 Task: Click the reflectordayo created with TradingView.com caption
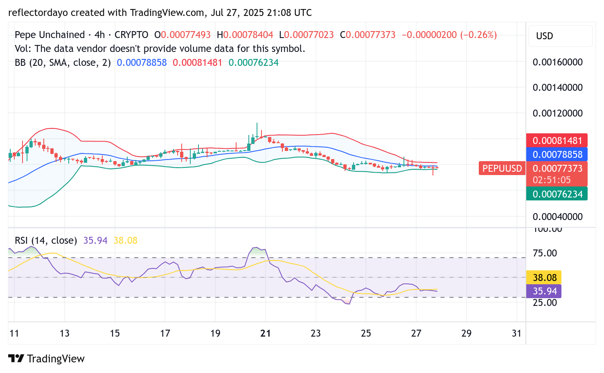[x=160, y=13]
